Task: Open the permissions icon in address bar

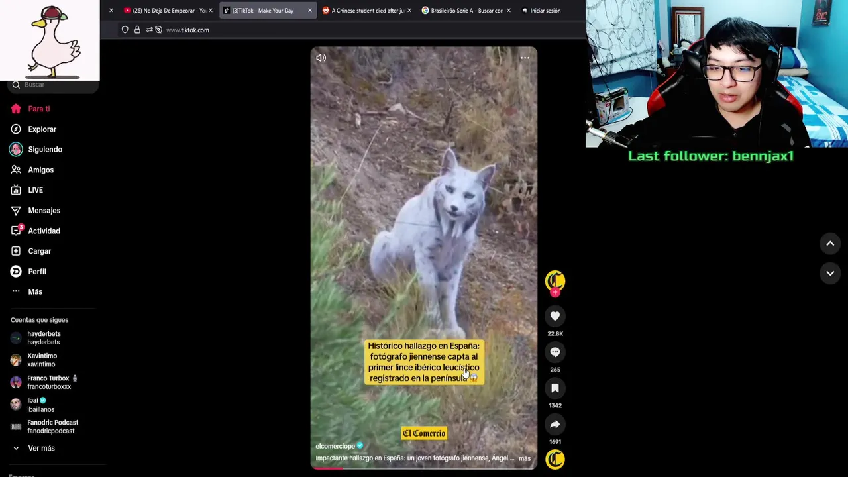Action: (150, 30)
